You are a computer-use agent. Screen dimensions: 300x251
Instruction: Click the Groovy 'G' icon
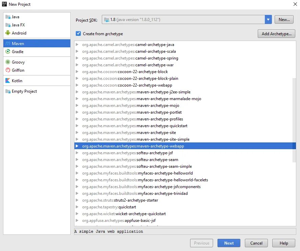click(x=8, y=62)
